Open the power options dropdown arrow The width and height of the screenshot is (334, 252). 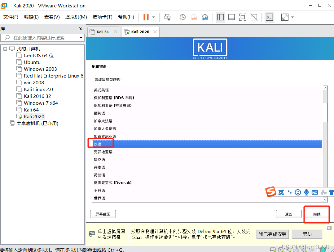click(x=154, y=17)
